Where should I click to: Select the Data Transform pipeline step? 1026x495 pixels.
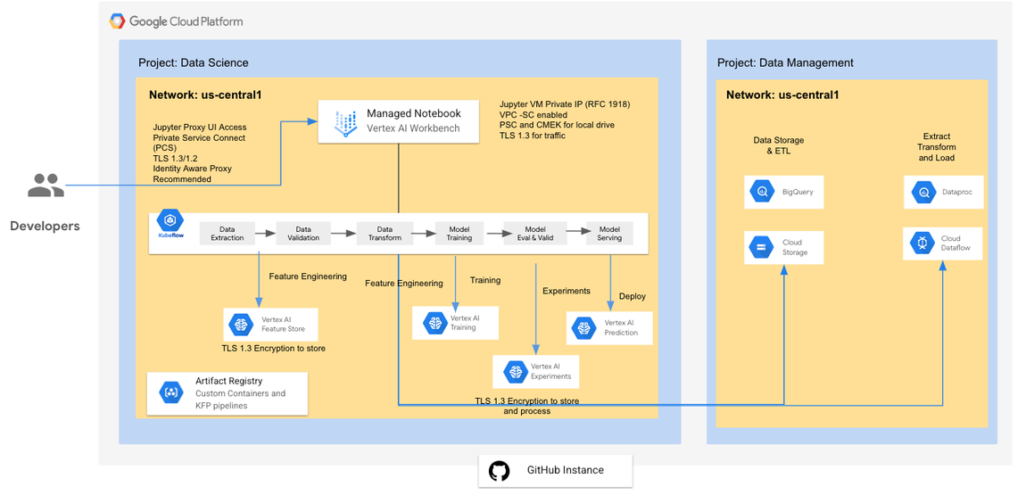coord(385,234)
